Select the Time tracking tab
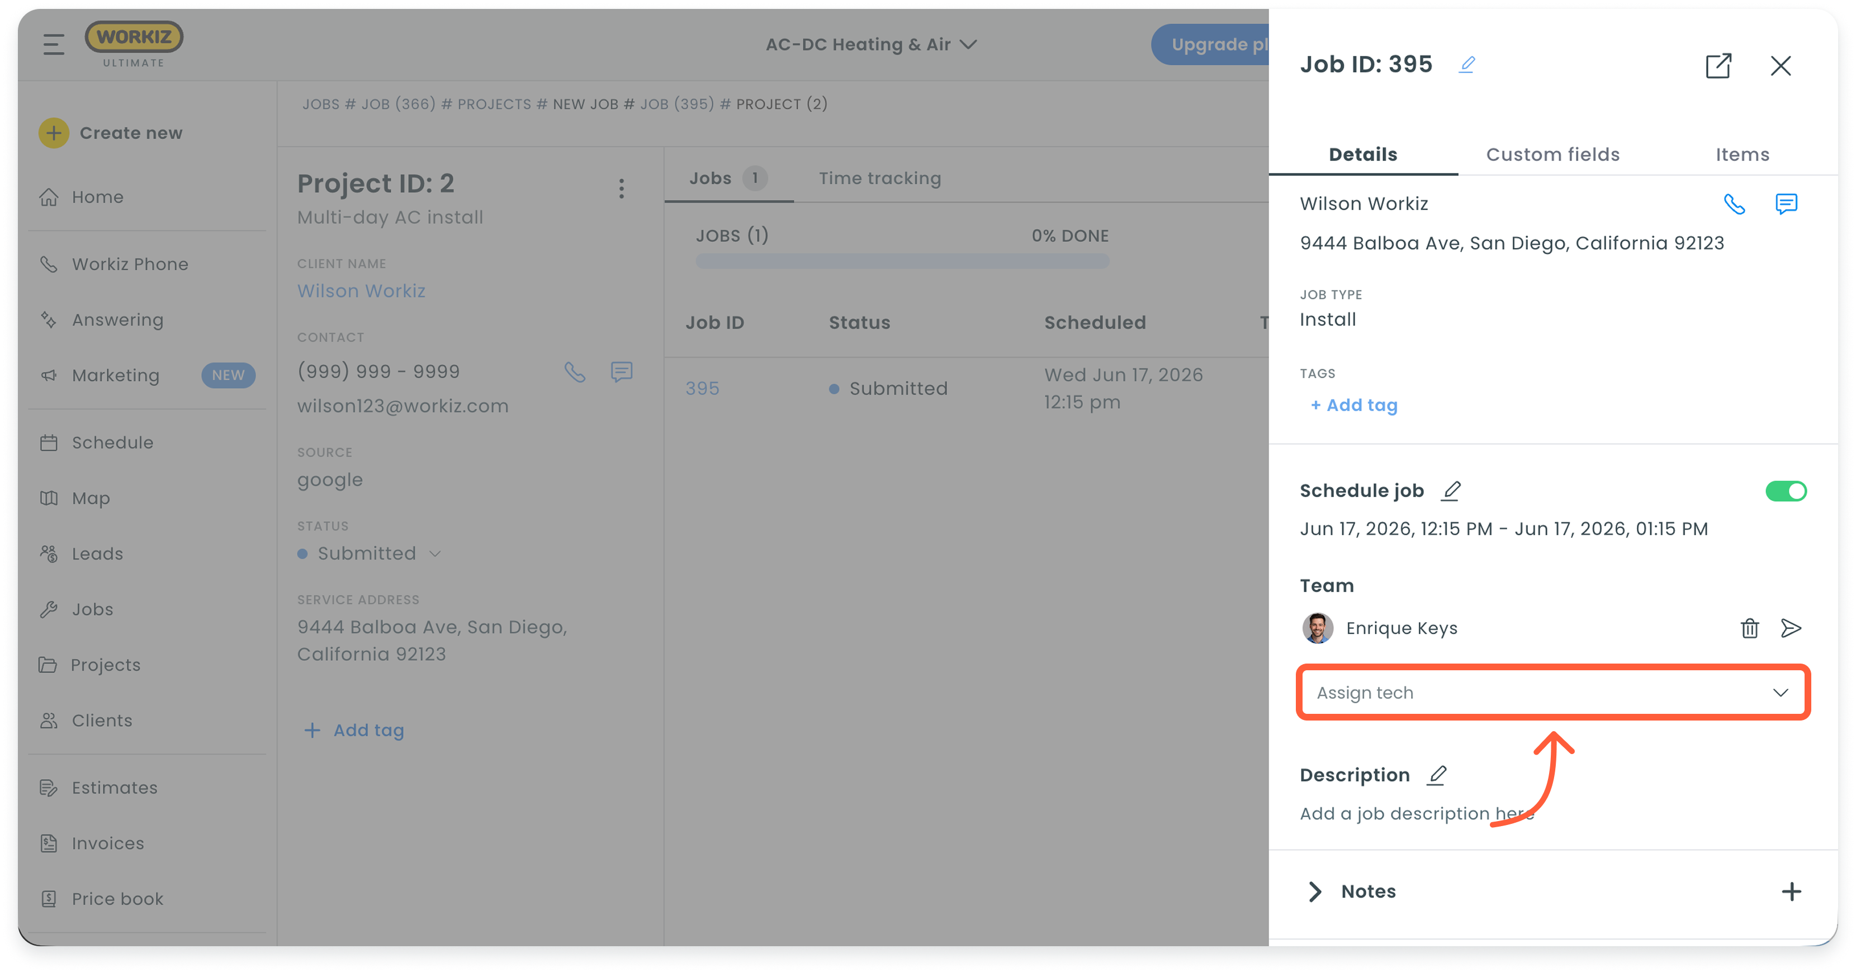The image size is (1856, 973). click(880, 179)
